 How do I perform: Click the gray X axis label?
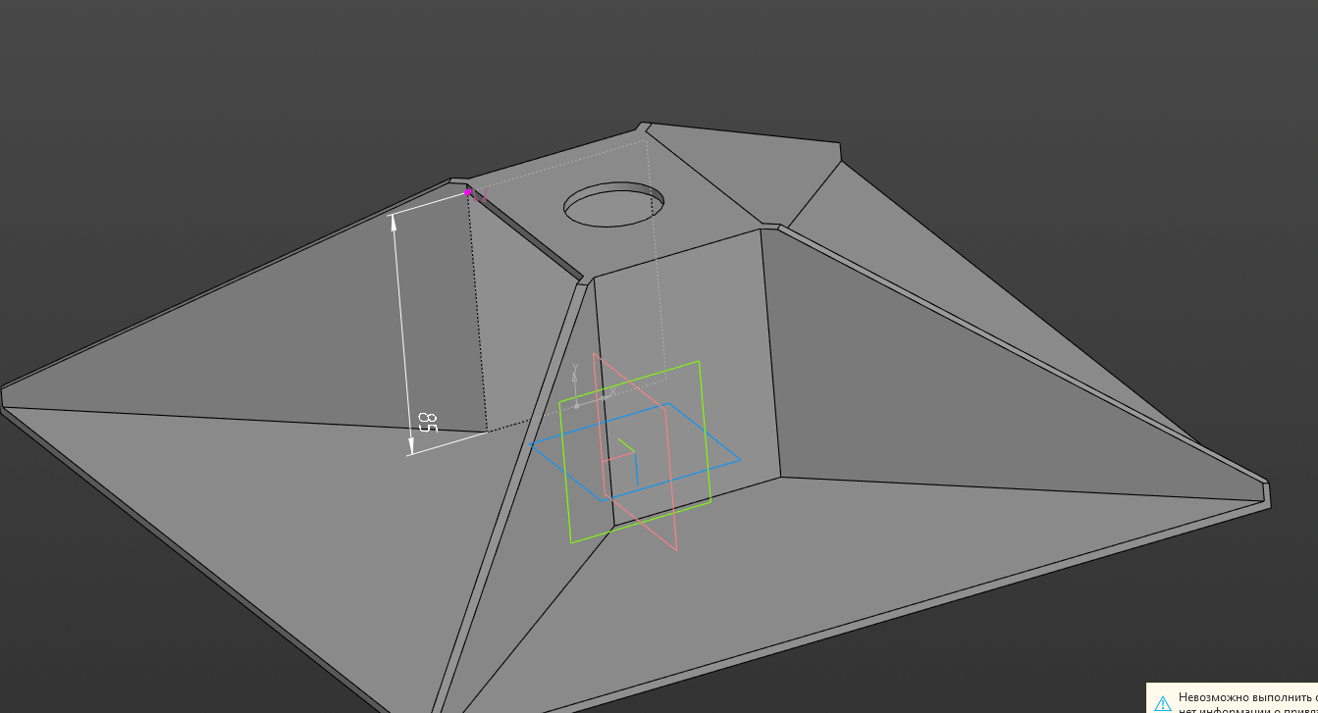click(x=610, y=391)
